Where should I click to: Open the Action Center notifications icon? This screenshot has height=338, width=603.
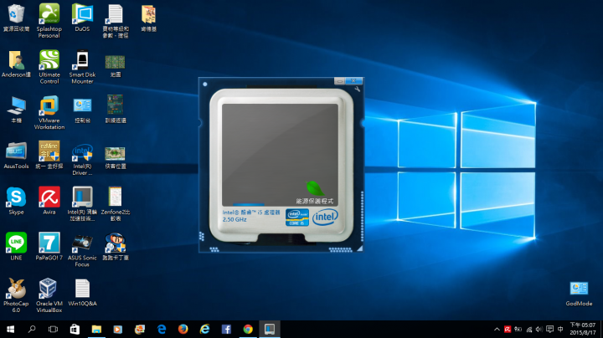(x=550, y=329)
